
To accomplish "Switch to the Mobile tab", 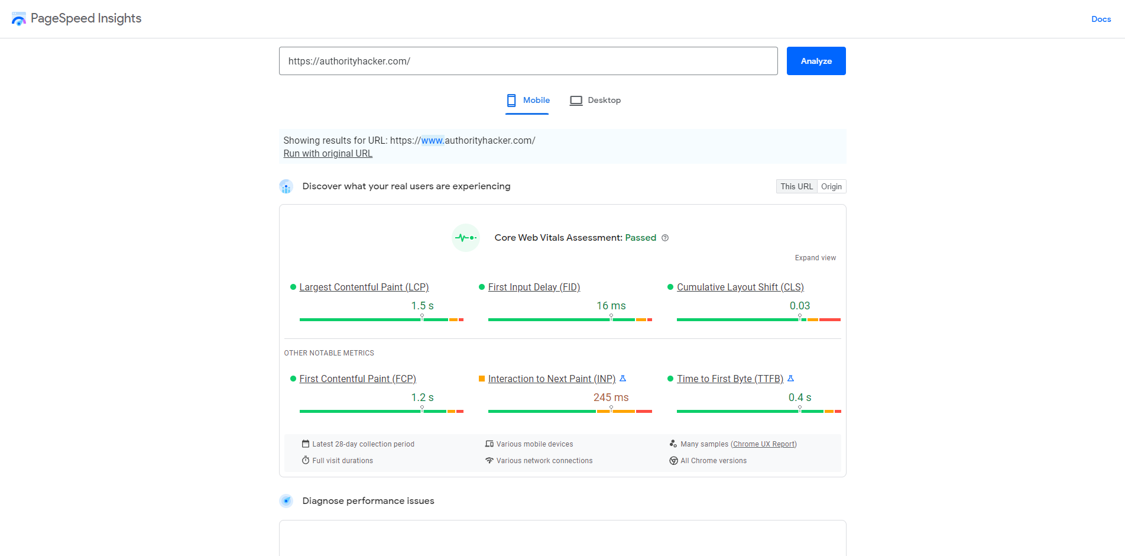I will pos(527,101).
